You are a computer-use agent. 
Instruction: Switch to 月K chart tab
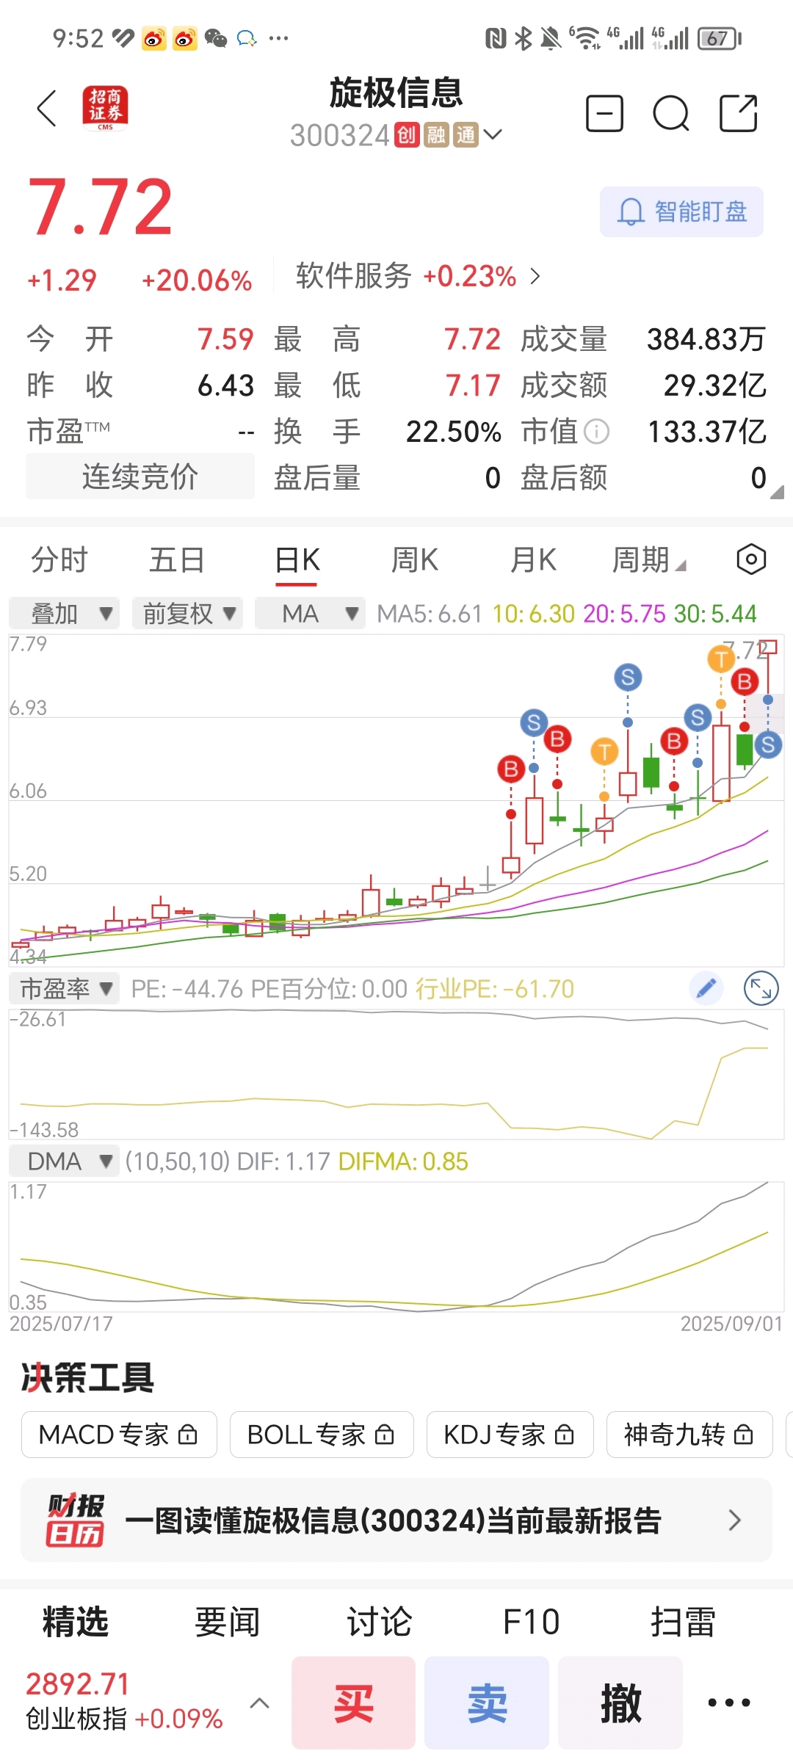coord(534,560)
